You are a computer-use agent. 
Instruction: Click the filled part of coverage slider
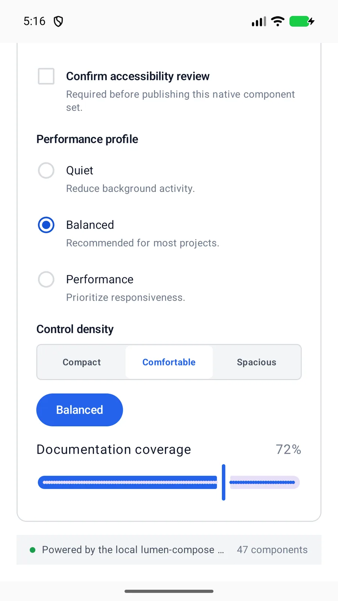point(128,482)
